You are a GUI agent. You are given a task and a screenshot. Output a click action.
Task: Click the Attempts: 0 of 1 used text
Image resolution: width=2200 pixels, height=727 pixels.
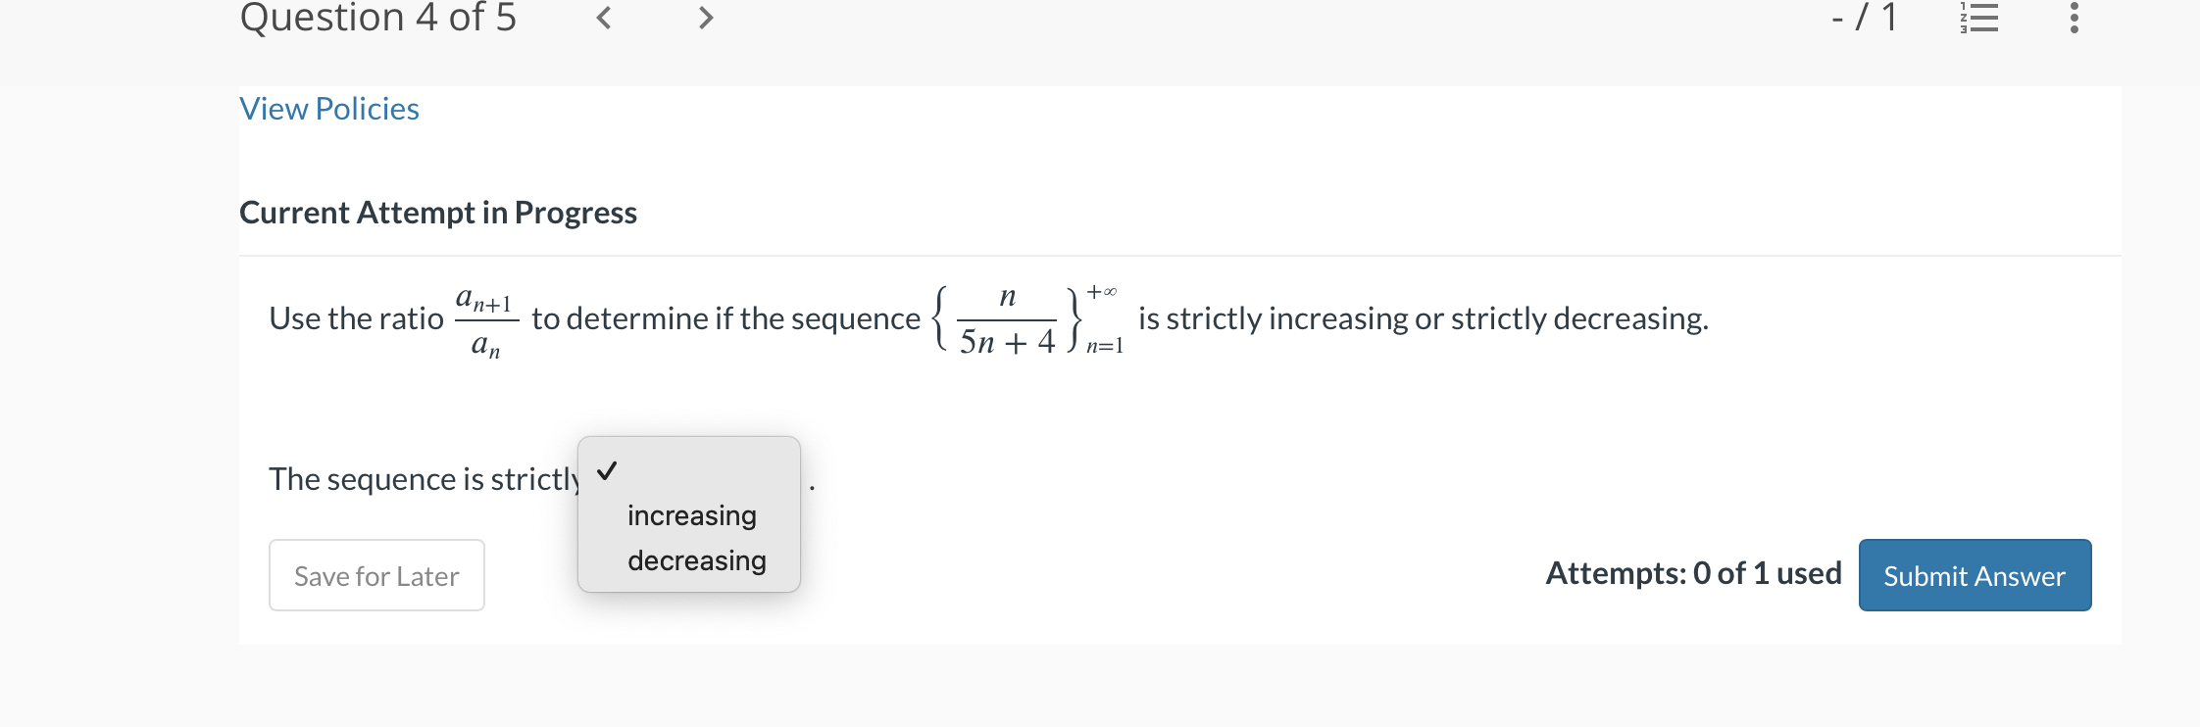(x=1695, y=573)
